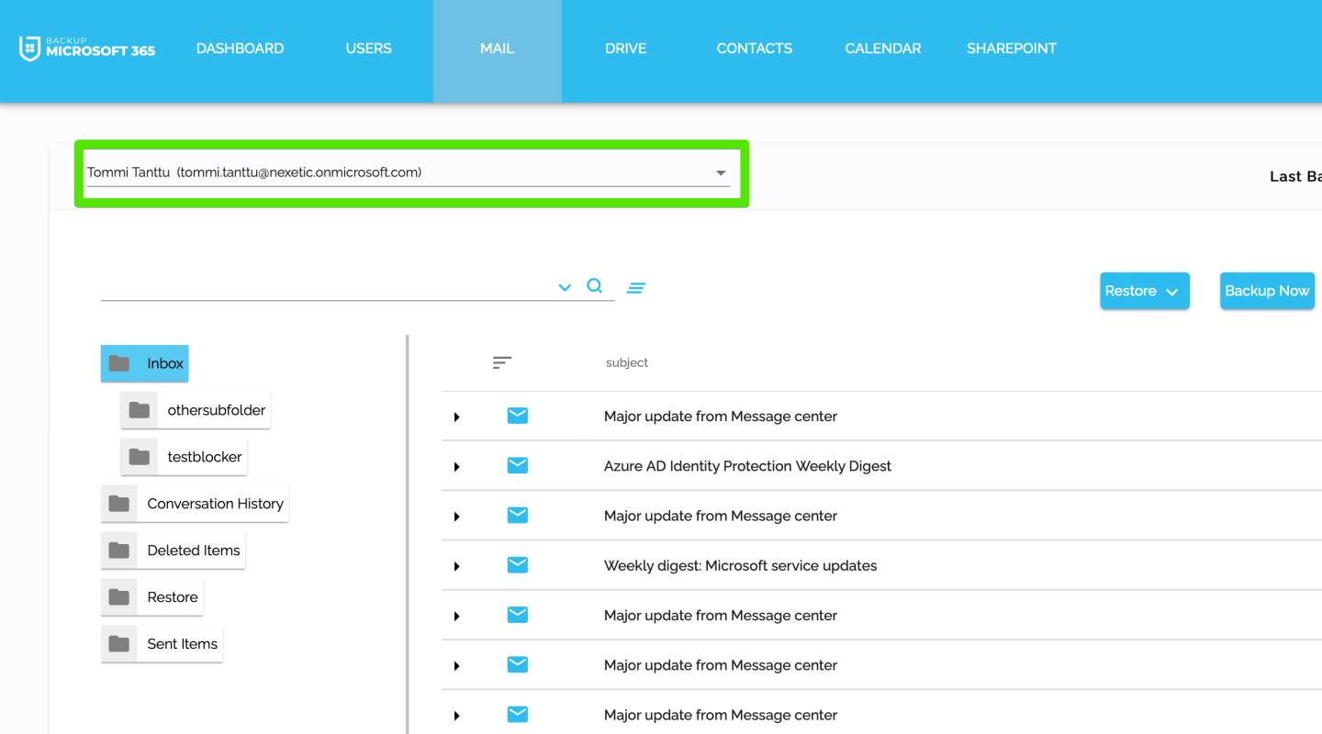Open the Restore dropdown button
This screenshot has width=1322, height=734.
(x=1145, y=291)
